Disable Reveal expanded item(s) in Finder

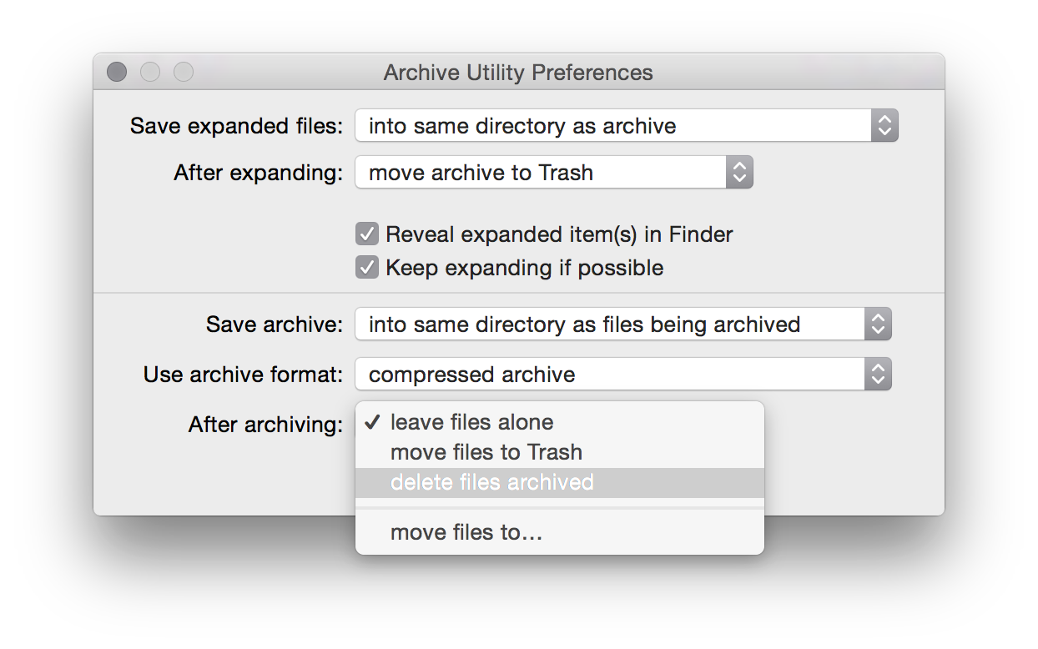coord(367,234)
